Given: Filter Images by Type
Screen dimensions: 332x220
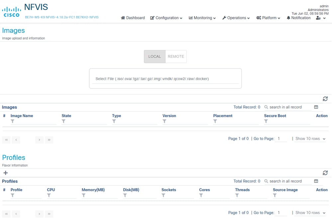Looking at the screenshot, I should point(135,122).
